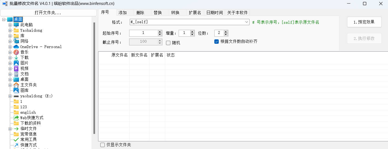Expand the OneDrive - Personal node
This screenshot has width=388, height=149.
(x=10, y=47)
